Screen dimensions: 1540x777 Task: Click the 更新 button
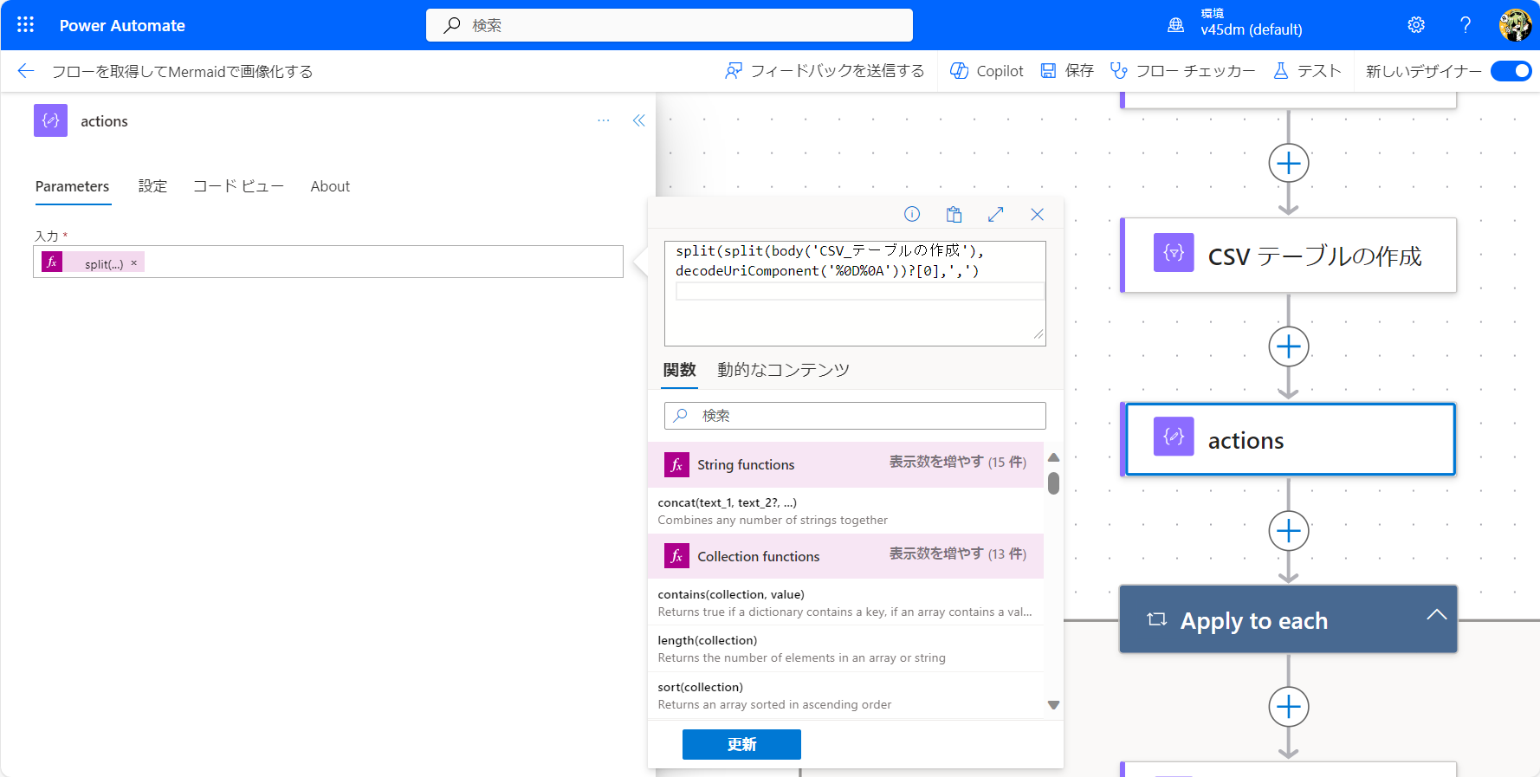[741, 744]
